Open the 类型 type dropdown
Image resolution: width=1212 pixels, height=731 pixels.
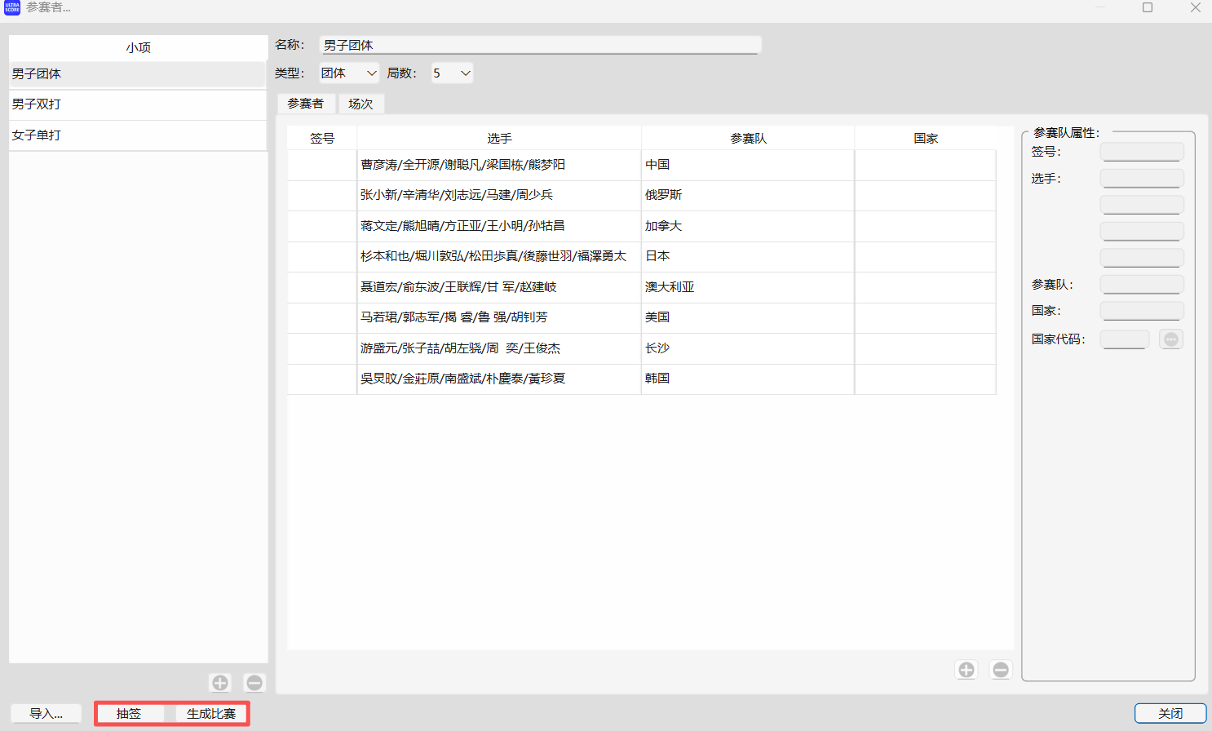[x=371, y=73]
